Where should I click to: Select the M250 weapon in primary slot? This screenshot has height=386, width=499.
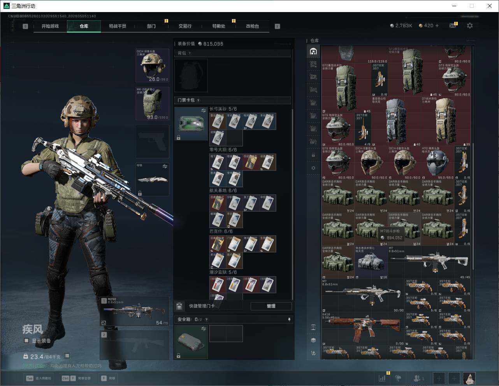pos(135,311)
